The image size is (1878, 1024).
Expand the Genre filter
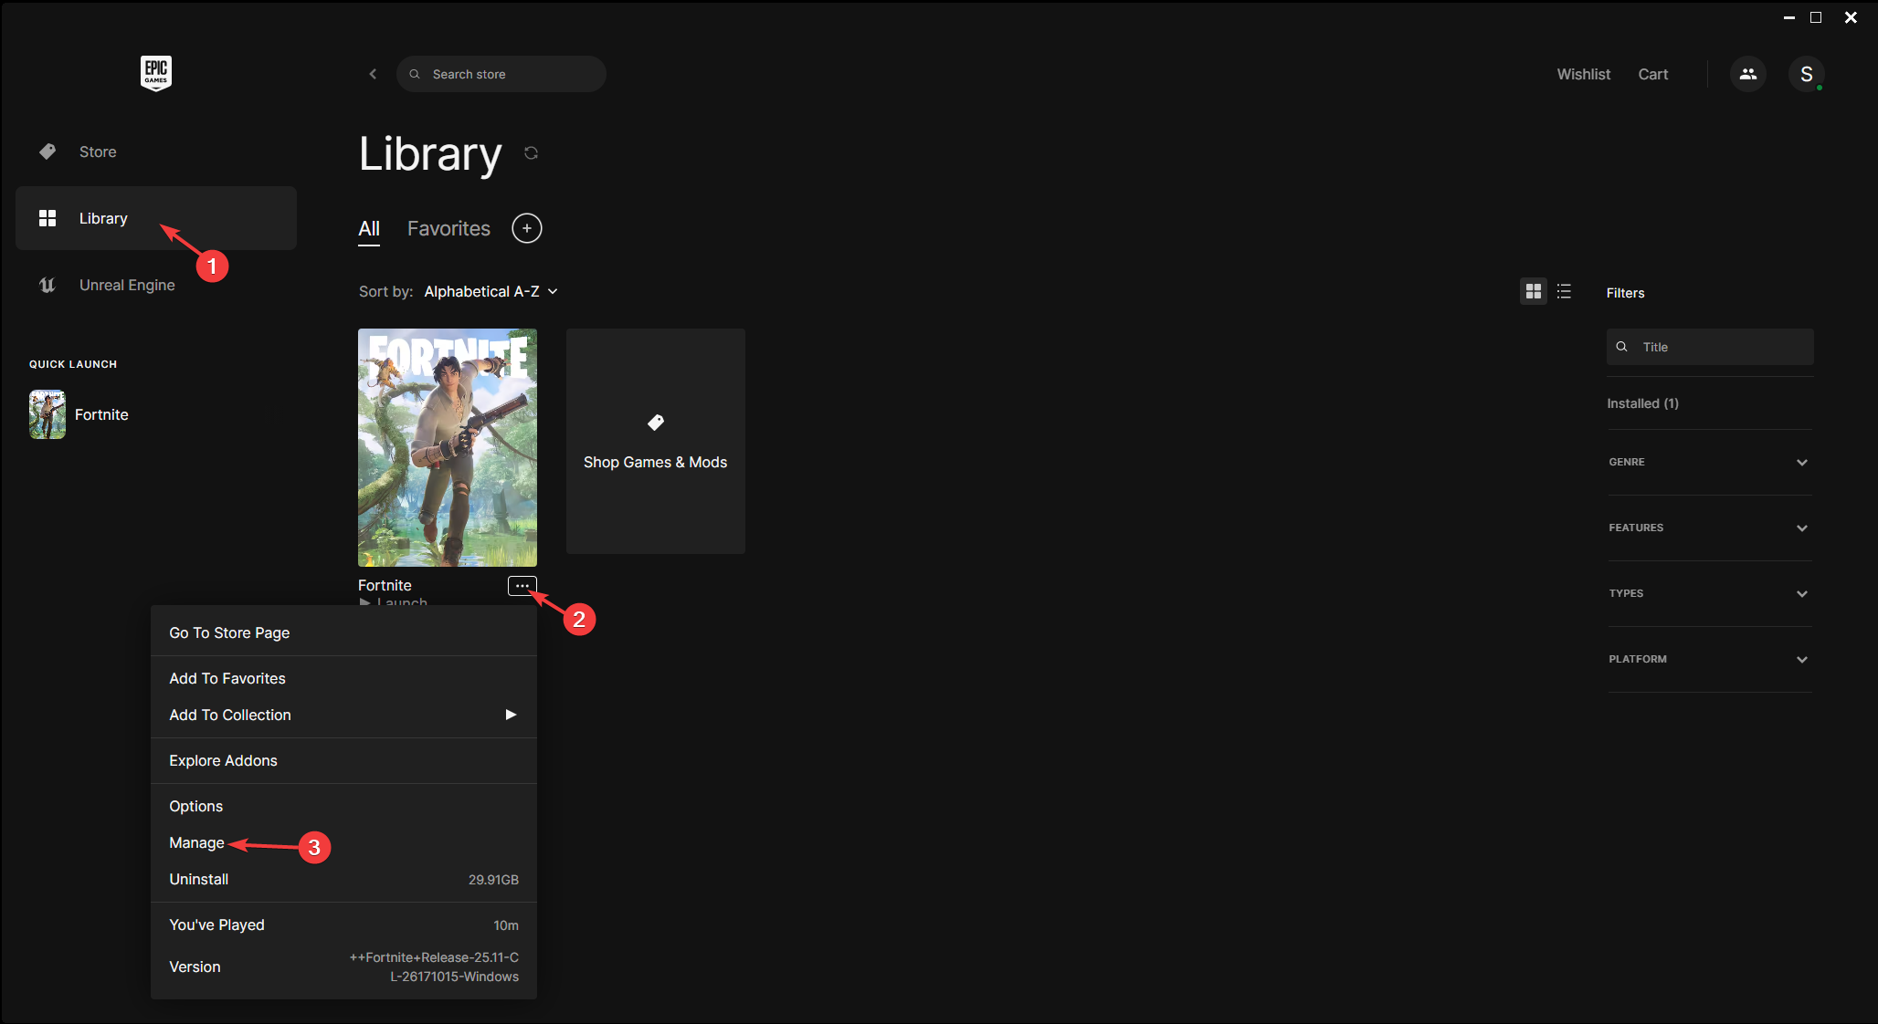(1710, 462)
